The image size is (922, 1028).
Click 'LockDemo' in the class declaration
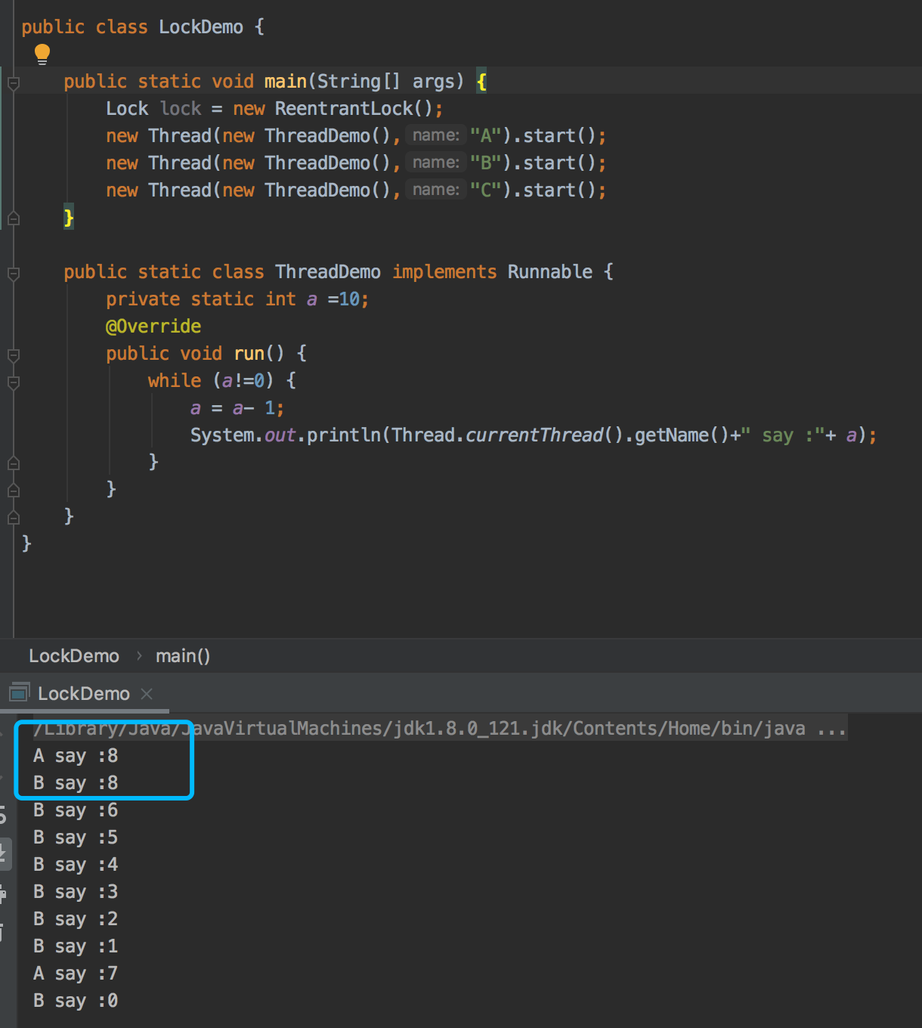(x=201, y=27)
